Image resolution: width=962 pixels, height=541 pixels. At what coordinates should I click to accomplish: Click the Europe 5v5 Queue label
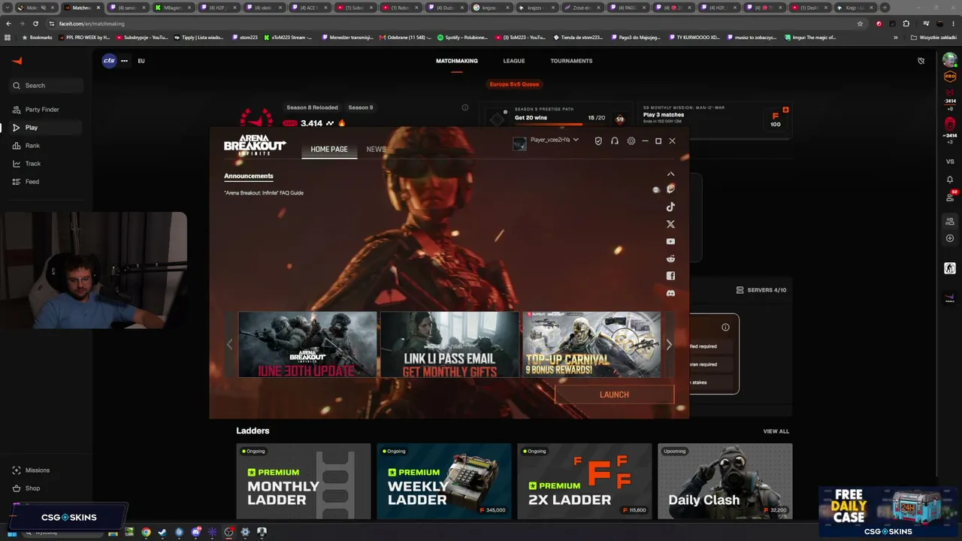point(515,84)
